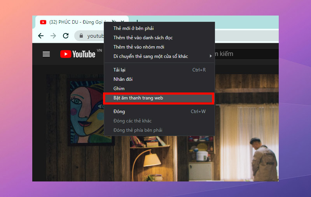Image resolution: width=311 pixels, height=197 pixels.
Task: Click the YouTube favicon on the tab
Action: tap(43, 22)
